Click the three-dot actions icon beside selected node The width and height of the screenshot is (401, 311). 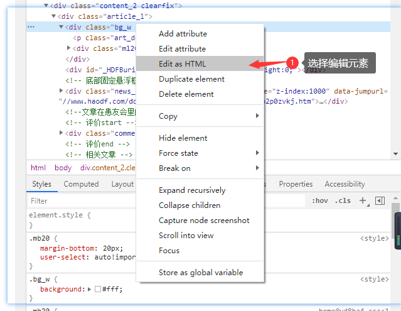(31, 27)
